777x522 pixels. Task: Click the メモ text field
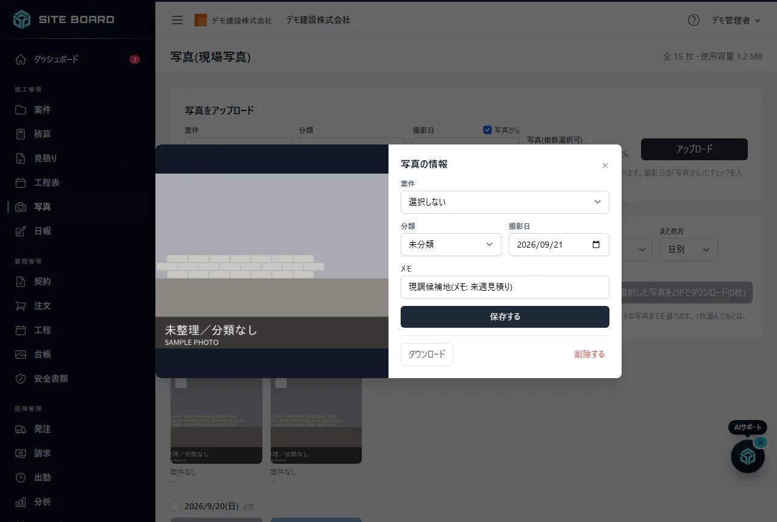(505, 287)
